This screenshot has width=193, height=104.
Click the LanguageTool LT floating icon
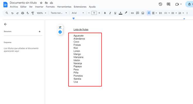click(60, 27)
